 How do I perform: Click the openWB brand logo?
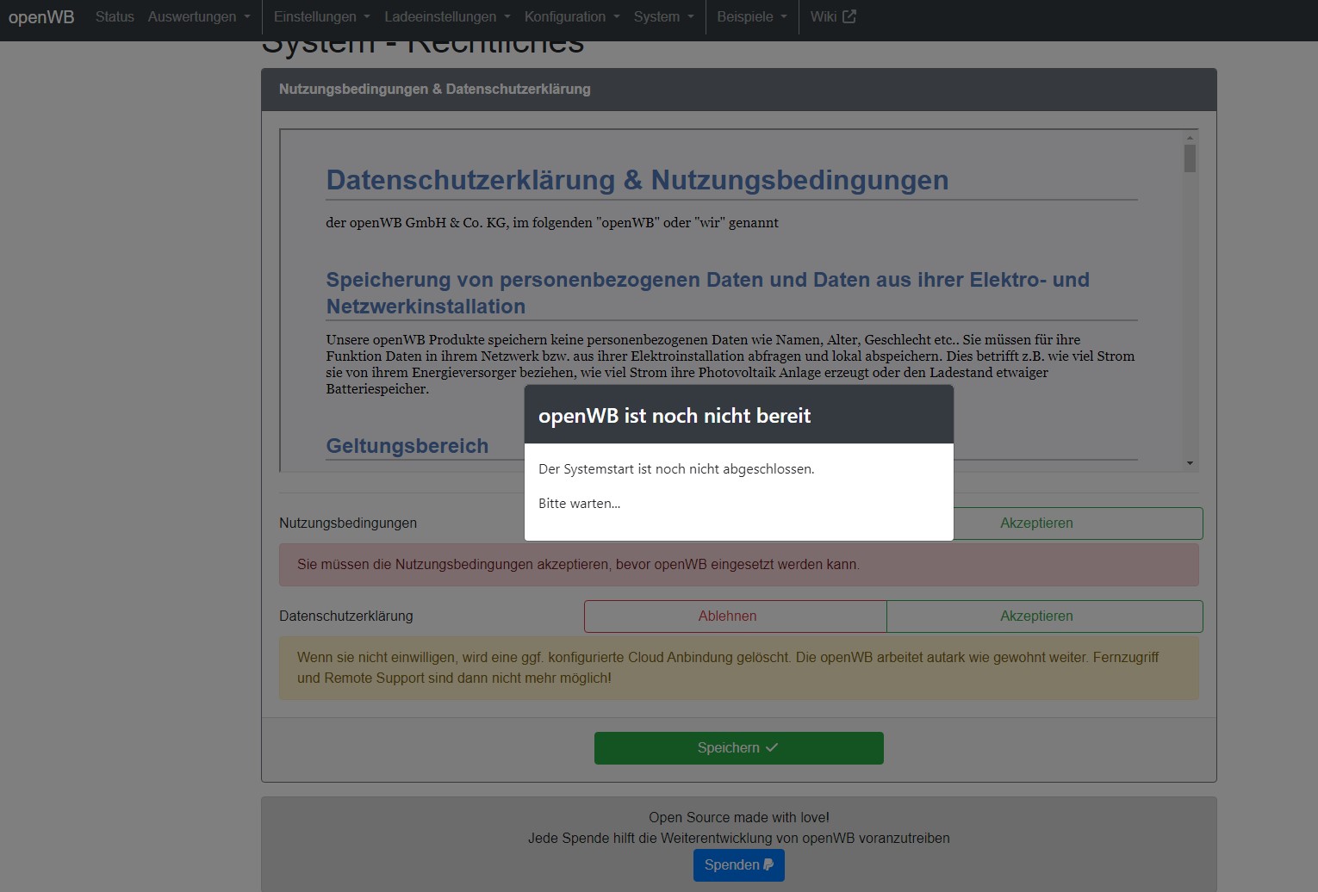(41, 17)
